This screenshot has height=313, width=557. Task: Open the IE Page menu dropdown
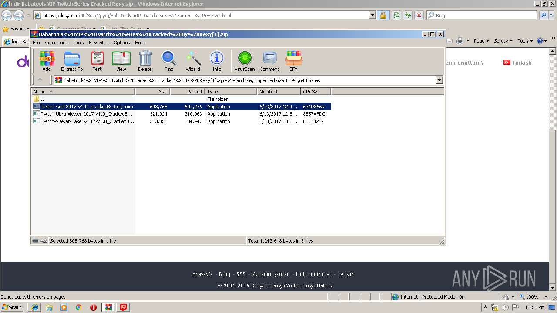[481, 41]
